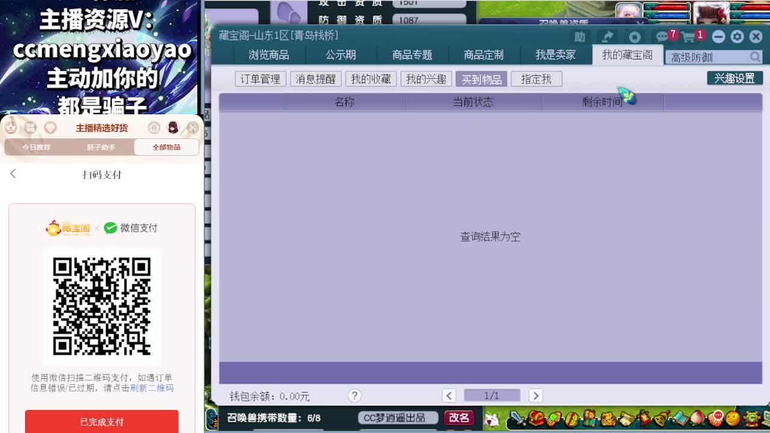The image size is (770, 433).
Task: Switch to the 胚子助手 tab
Action: click(100, 147)
